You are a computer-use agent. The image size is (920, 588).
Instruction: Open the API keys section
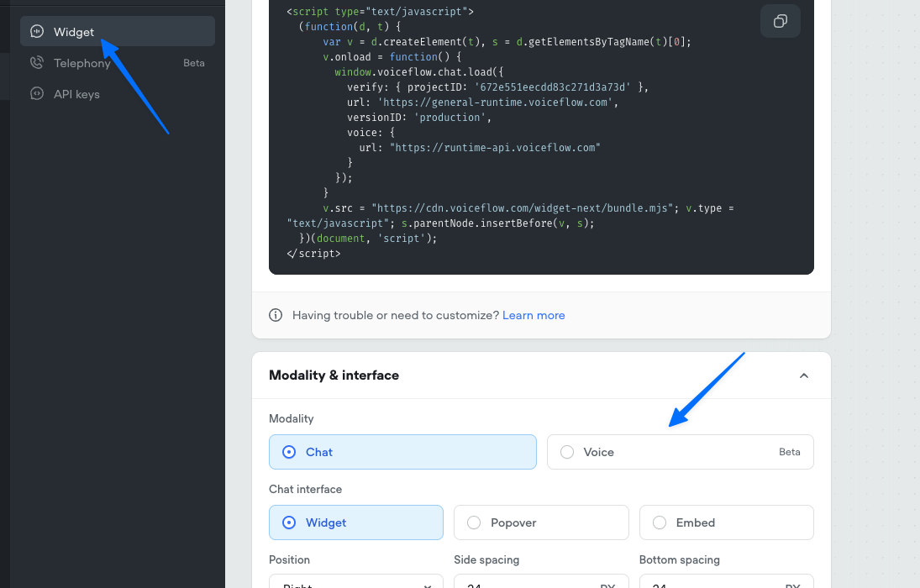[x=118, y=94]
